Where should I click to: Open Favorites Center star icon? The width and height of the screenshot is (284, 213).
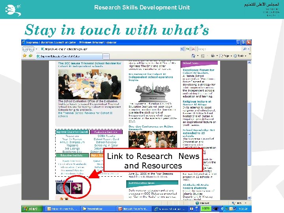click(x=24, y=56)
